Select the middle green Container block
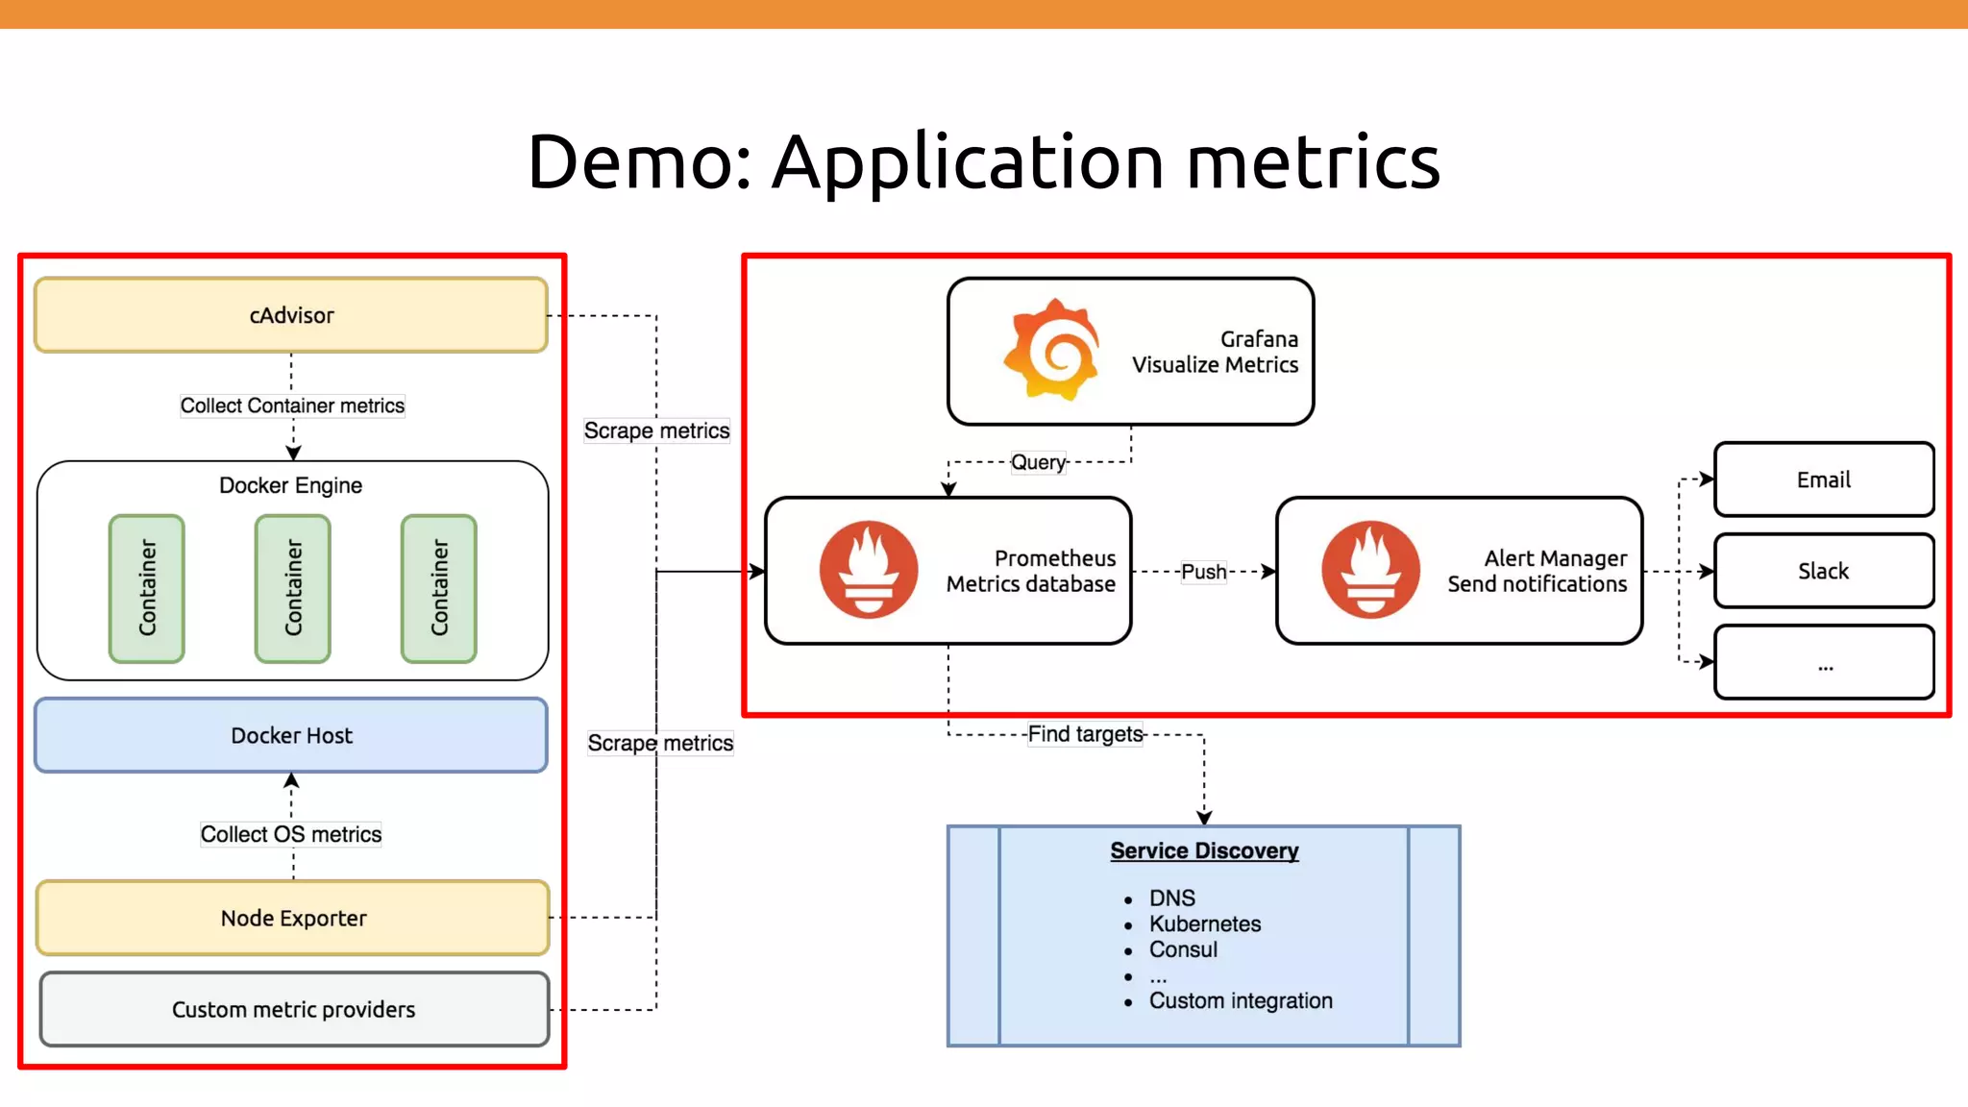Viewport: 1968px width, 1107px height. coord(293,588)
